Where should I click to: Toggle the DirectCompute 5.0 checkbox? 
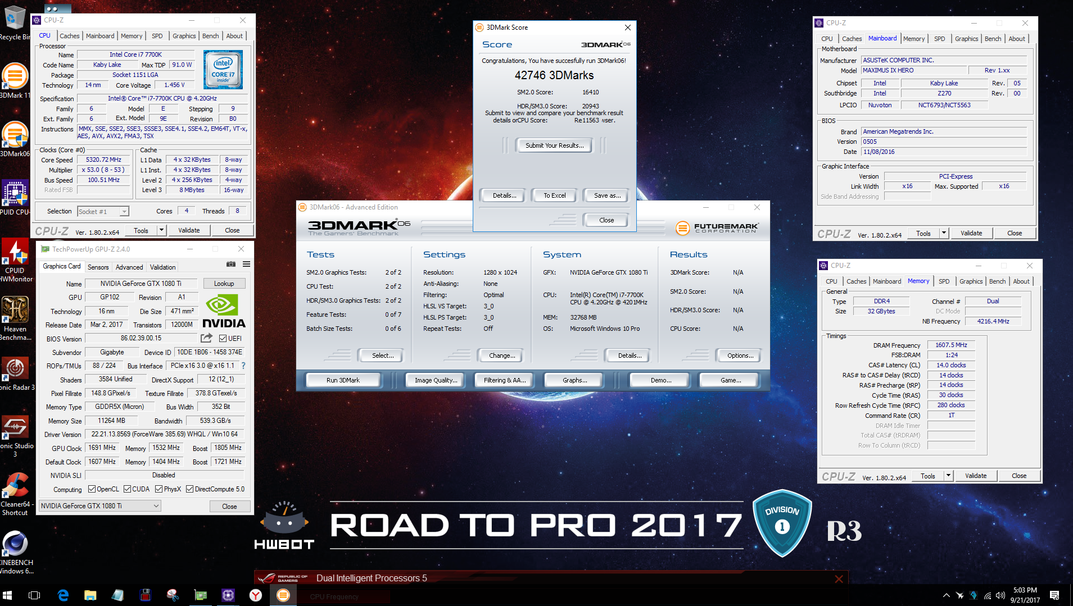[x=189, y=489]
